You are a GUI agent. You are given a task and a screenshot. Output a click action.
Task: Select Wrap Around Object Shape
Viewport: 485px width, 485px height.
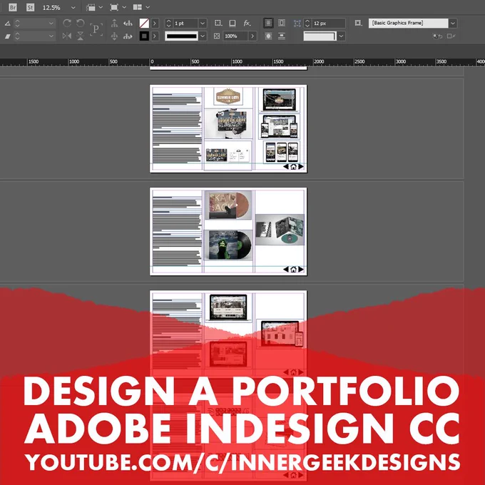(268, 36)
